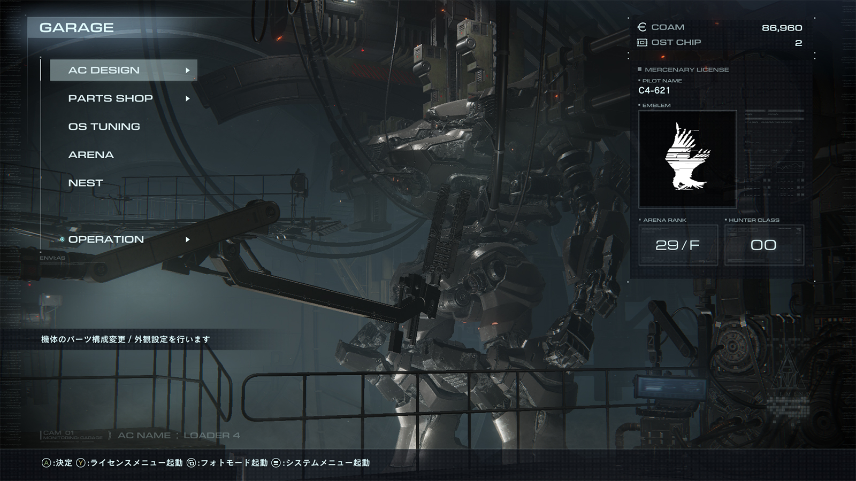Click the GARAGE title header

point(77,28)
